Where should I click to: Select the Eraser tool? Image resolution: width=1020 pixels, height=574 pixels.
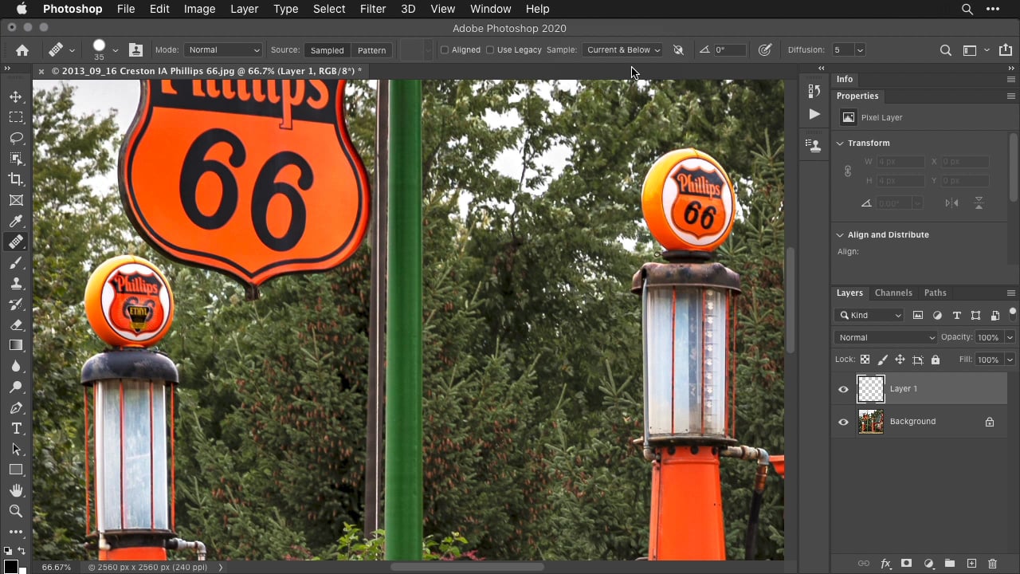[x=16, y=324]
